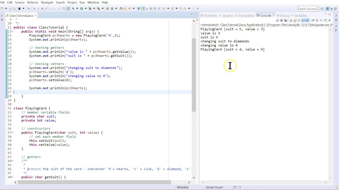Open the Open Console dropdown arrow

(x=329, y=20)
